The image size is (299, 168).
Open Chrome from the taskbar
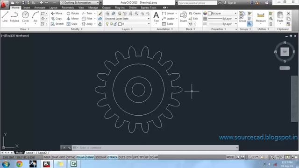click(19, 164)
